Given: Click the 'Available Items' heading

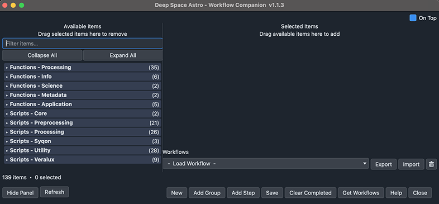Looking at the screenshot, I should pos(83,26).
